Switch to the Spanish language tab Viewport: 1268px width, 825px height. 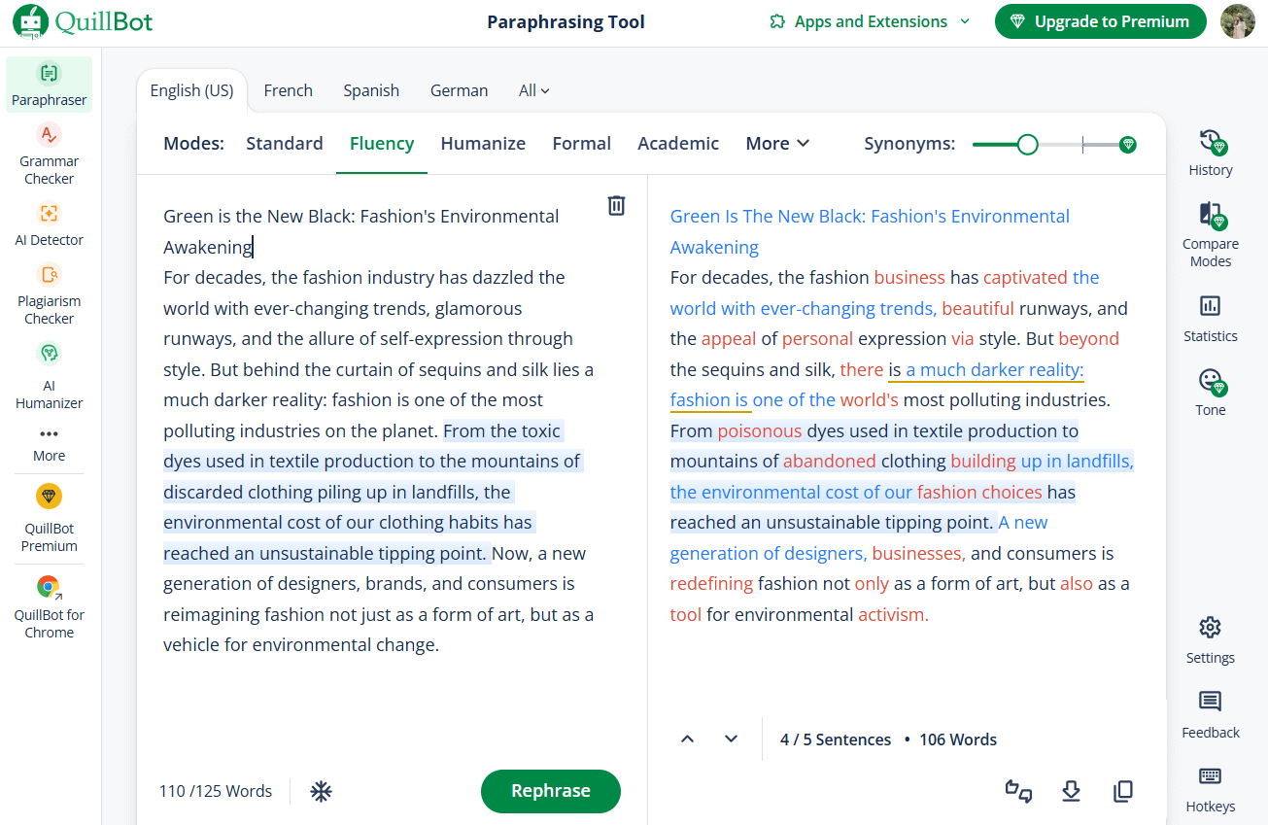click(x=371, y=90)
